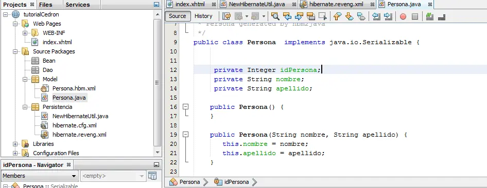Click the Comment lines icon

click(x=430, y=16)
